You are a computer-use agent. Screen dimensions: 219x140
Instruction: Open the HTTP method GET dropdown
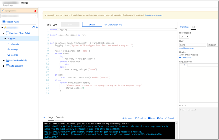pyautogui.click(x=184, y=36)
